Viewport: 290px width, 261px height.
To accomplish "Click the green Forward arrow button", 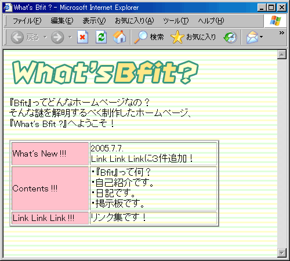I will (57, 37).
